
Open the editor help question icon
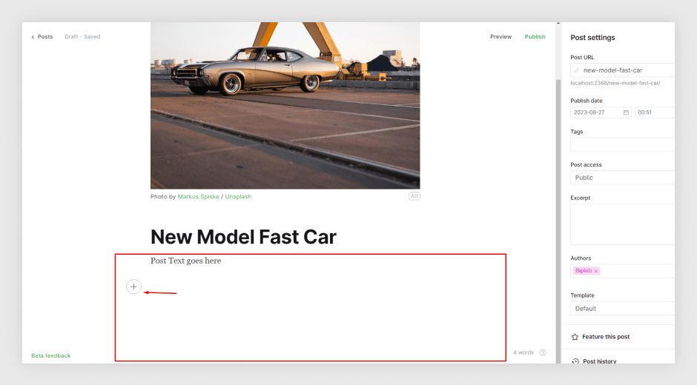543,352
